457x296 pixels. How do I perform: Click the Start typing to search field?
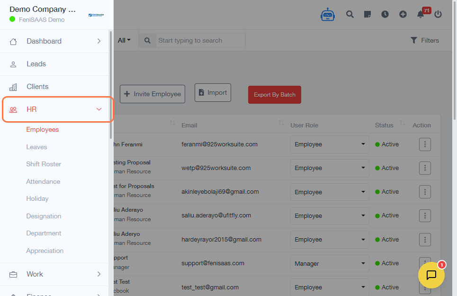200,40
